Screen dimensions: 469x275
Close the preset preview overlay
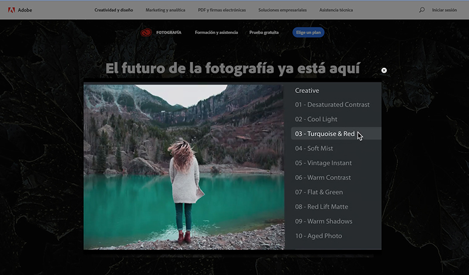(384, 70)
